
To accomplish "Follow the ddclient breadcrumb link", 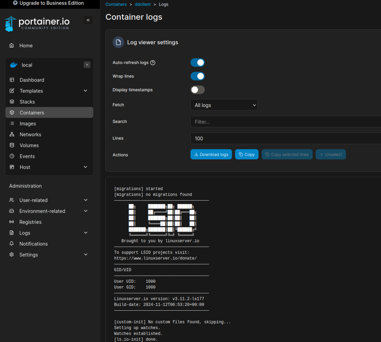I will point(143,4).
